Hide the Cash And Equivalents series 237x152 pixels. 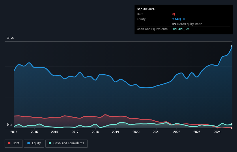tap(66, 143)
